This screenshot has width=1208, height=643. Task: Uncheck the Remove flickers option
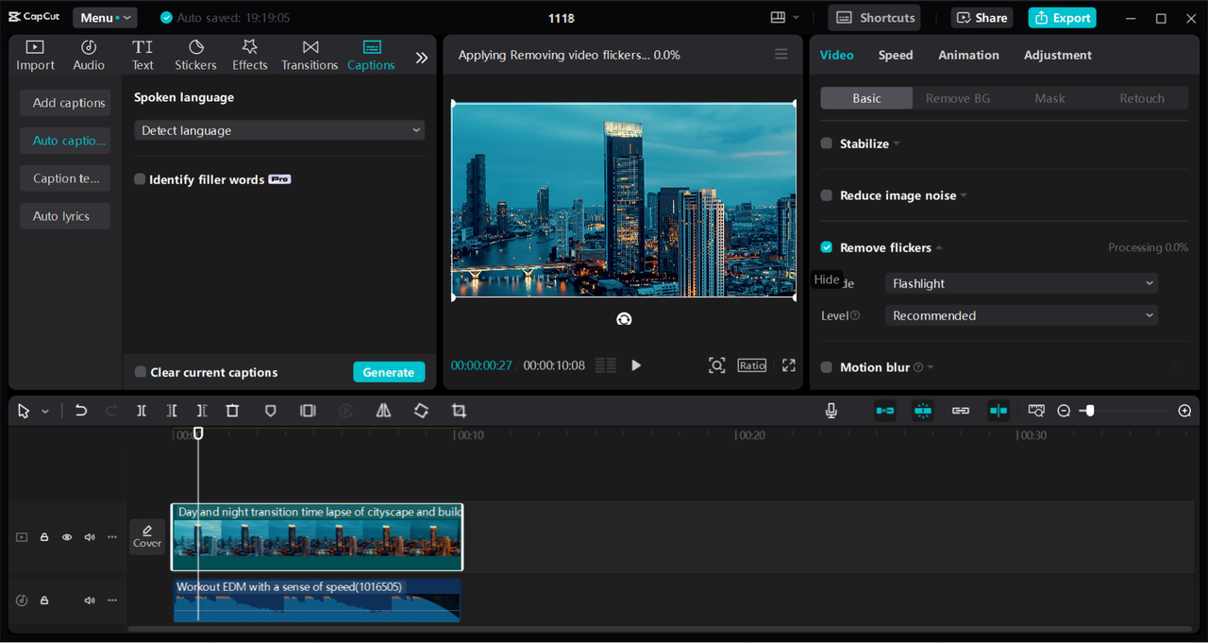coord(827,247)
